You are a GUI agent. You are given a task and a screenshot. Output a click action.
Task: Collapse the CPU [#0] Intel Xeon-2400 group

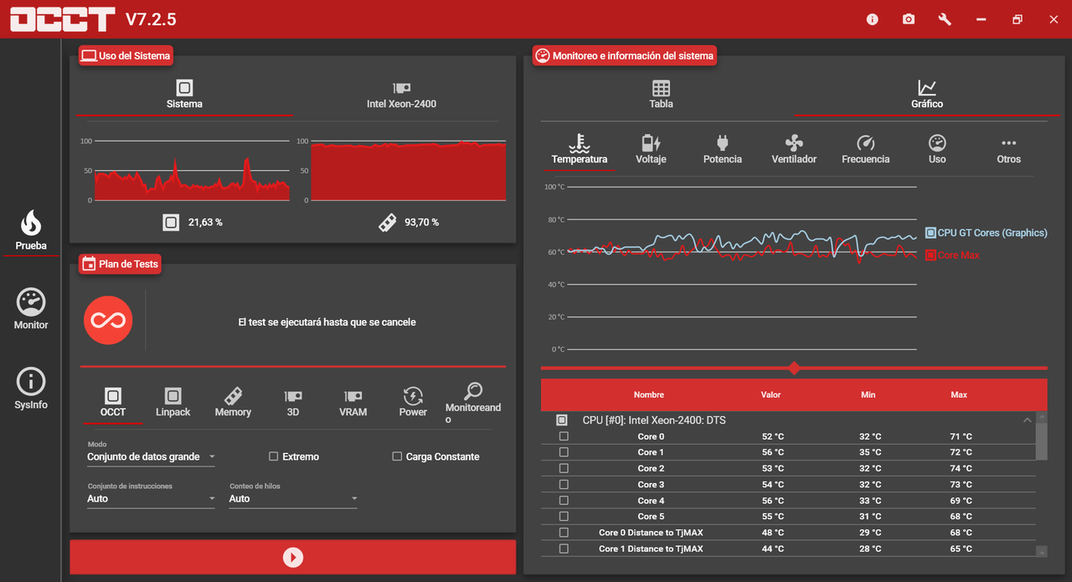click(1028, 420)
